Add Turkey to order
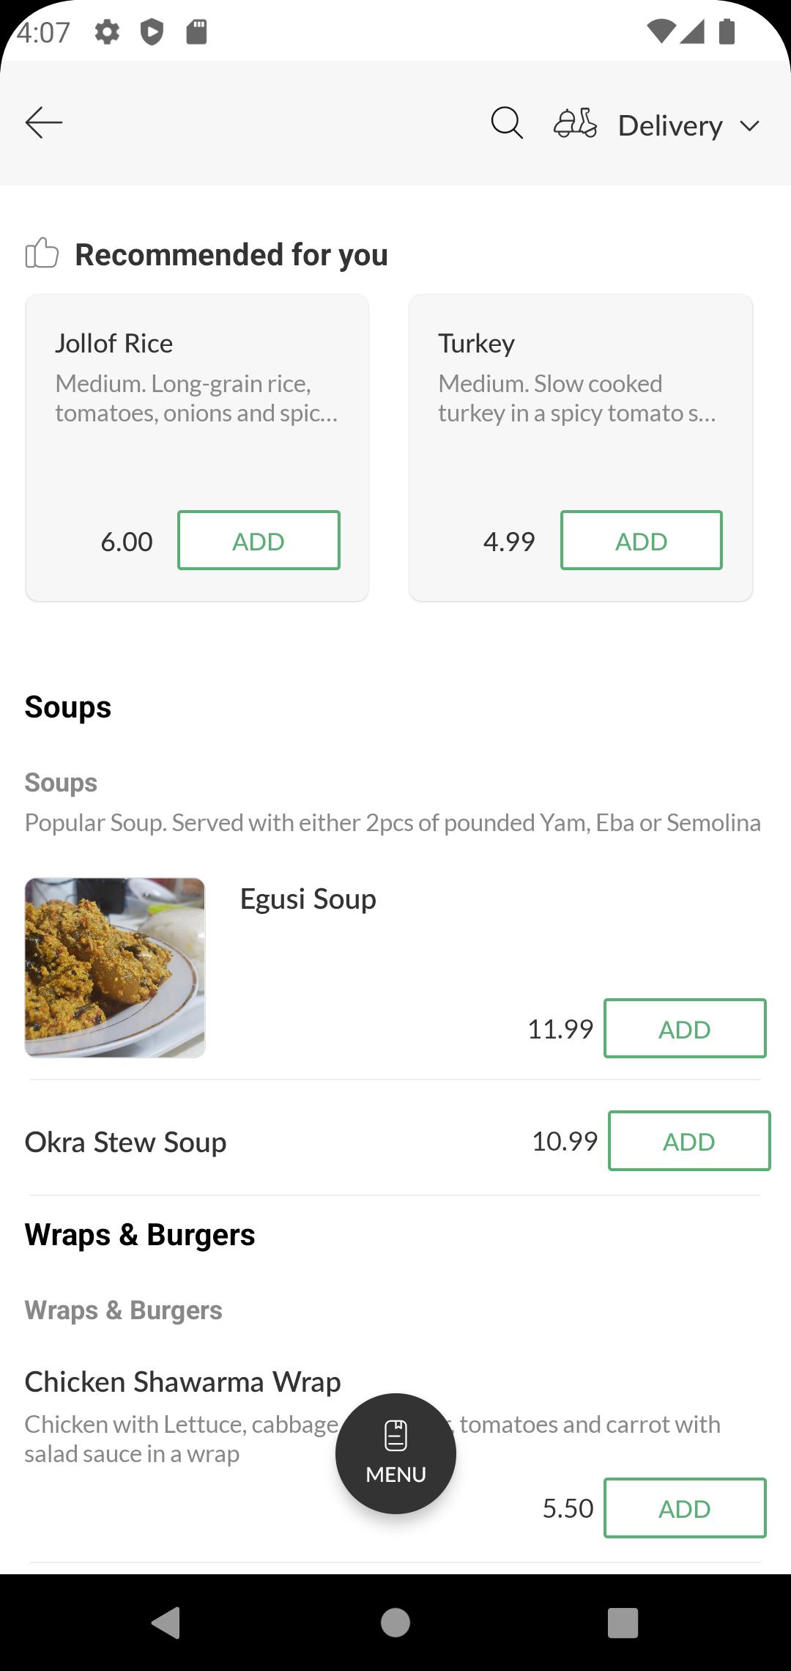This screenshot has height=1671, width=791. tap(642, 540)
